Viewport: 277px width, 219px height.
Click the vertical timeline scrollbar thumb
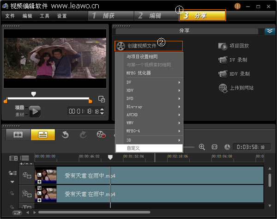[x=270, y=180]
